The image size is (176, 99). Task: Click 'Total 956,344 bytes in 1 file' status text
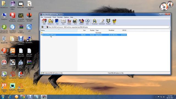[116, 73]
